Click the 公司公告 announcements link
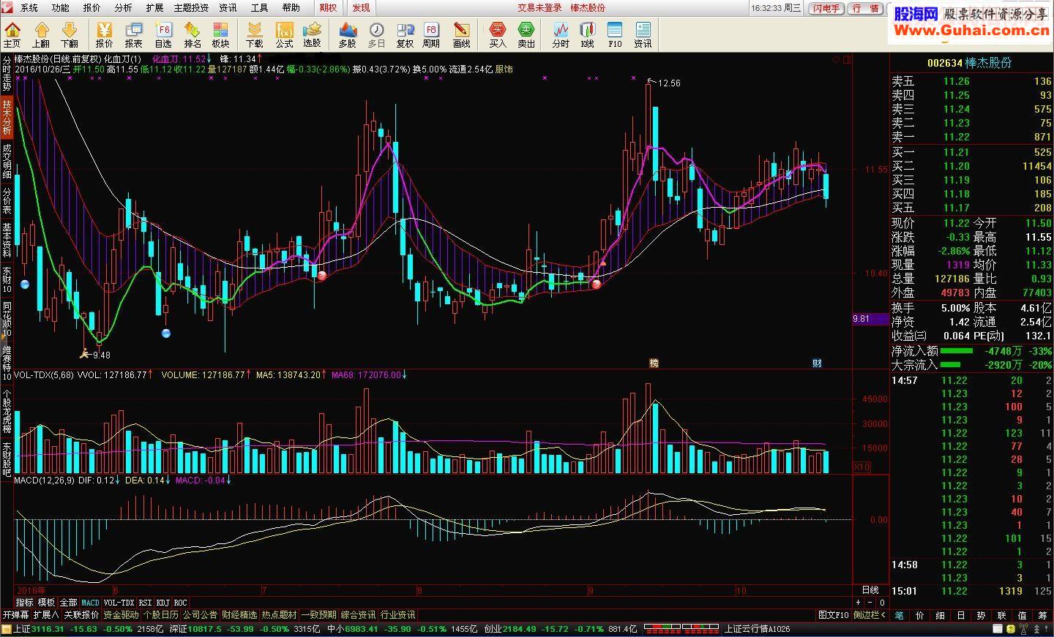This screenshot has width=1054, height=637. pyautogui.click(x=200, y=615)
